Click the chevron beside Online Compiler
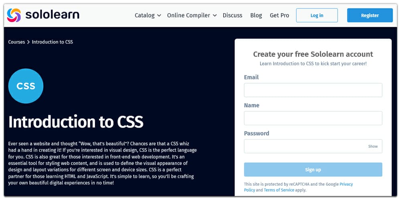 [215, 16]
